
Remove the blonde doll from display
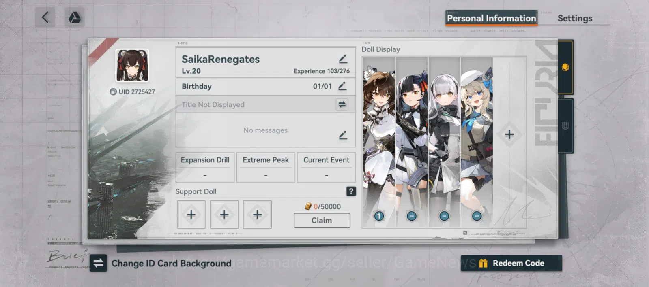[x=477, y=216]
